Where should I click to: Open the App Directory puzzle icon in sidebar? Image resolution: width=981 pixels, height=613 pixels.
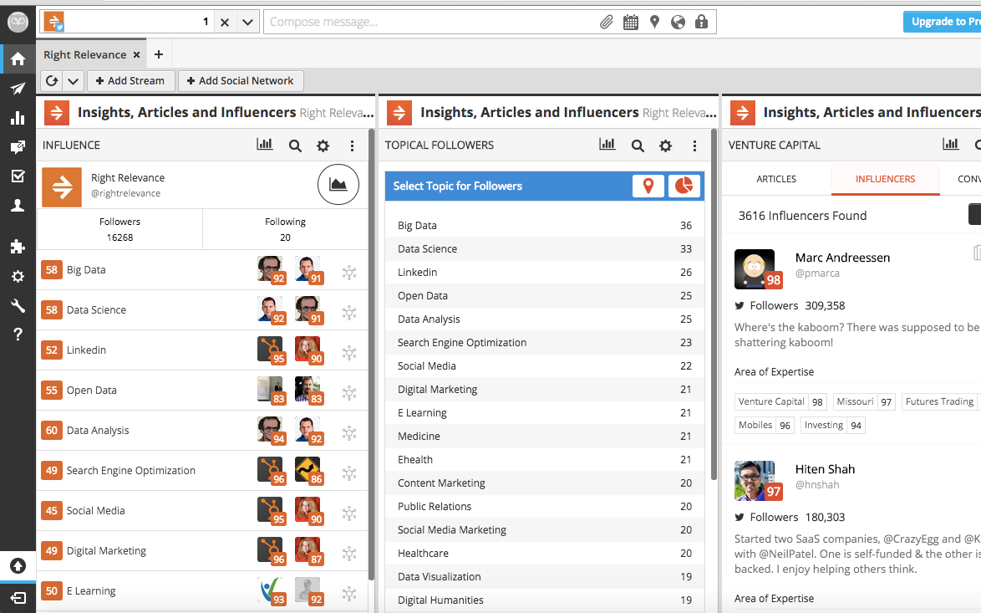click(18, 247)
